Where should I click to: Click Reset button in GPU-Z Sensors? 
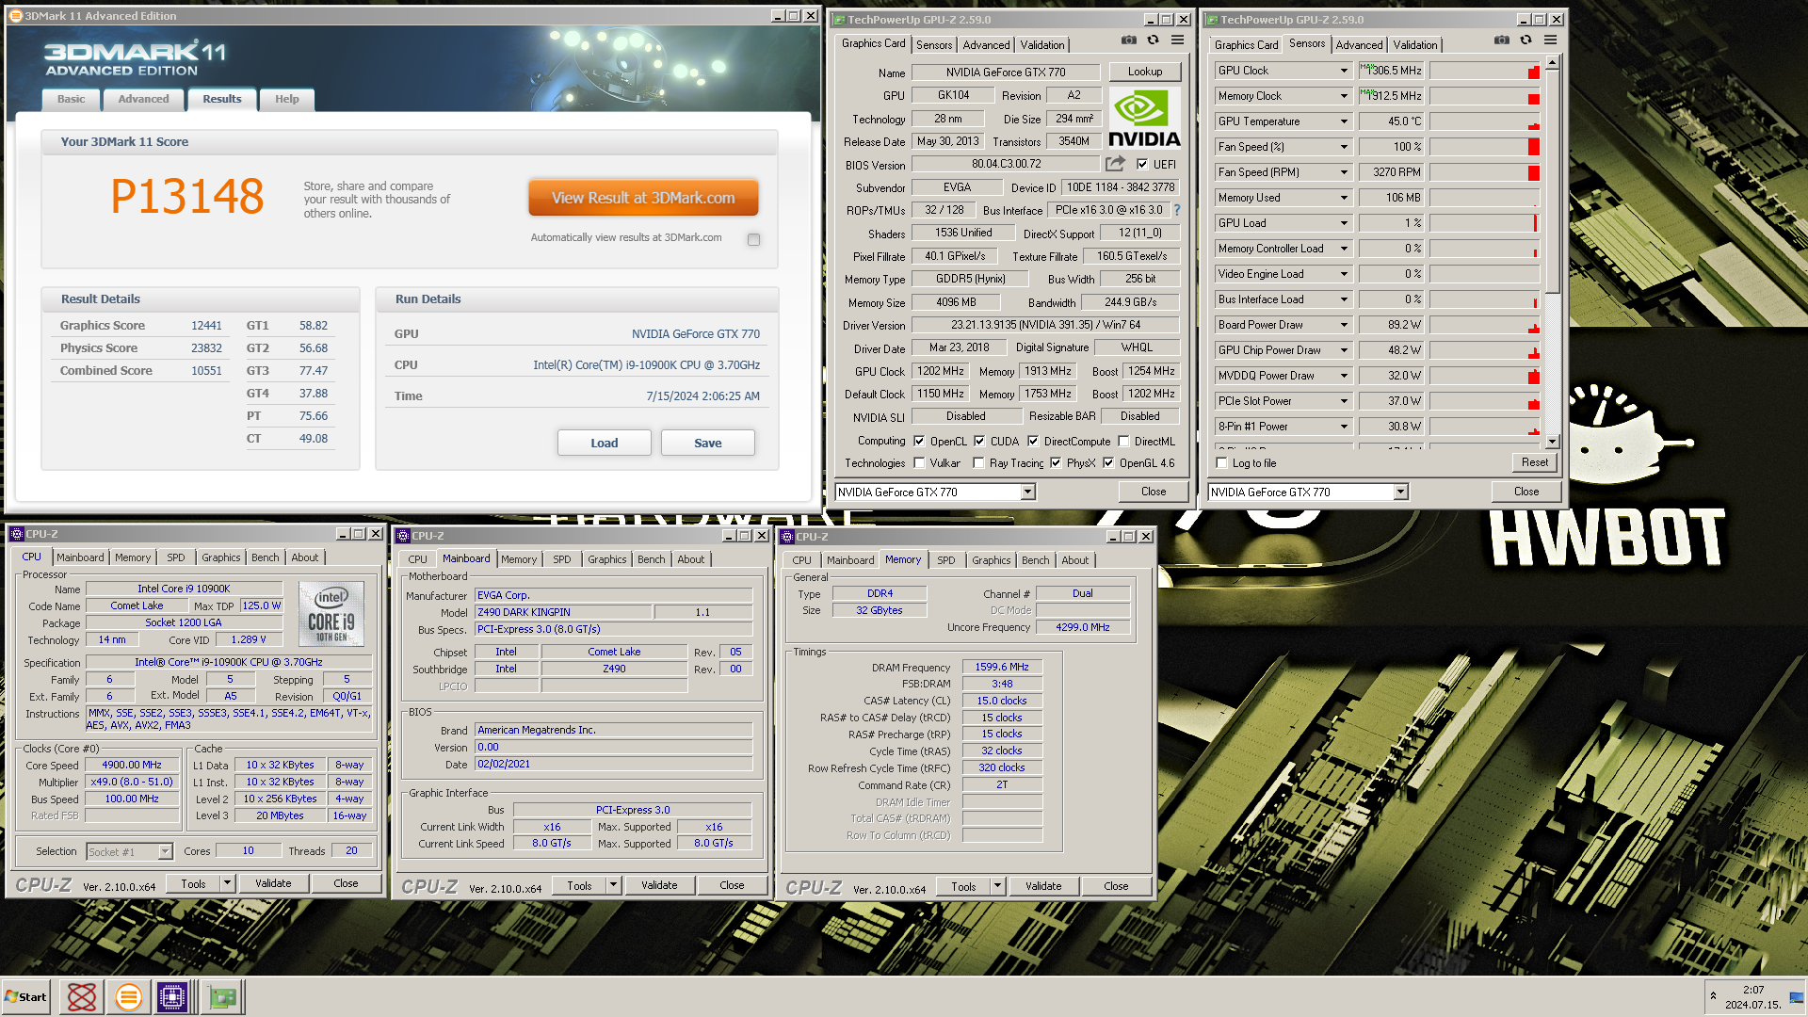pyautogui.click(x=1535, y=462)
